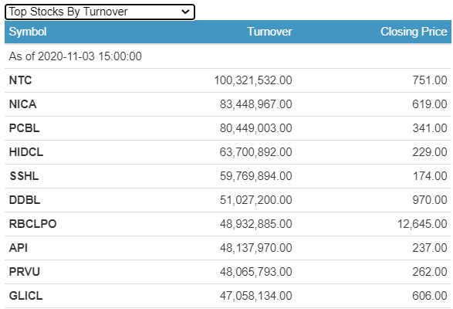Open the Top Stocks By Turnover dropdown

coord(100,12)
